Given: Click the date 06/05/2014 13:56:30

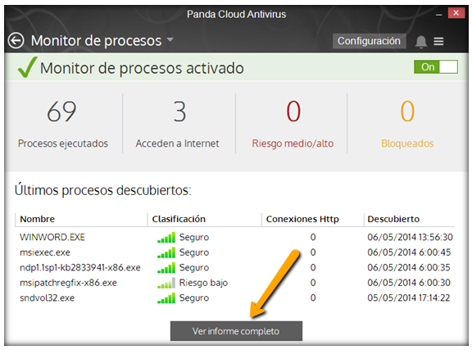Looking at the screenshot, I should click(410, 238).
